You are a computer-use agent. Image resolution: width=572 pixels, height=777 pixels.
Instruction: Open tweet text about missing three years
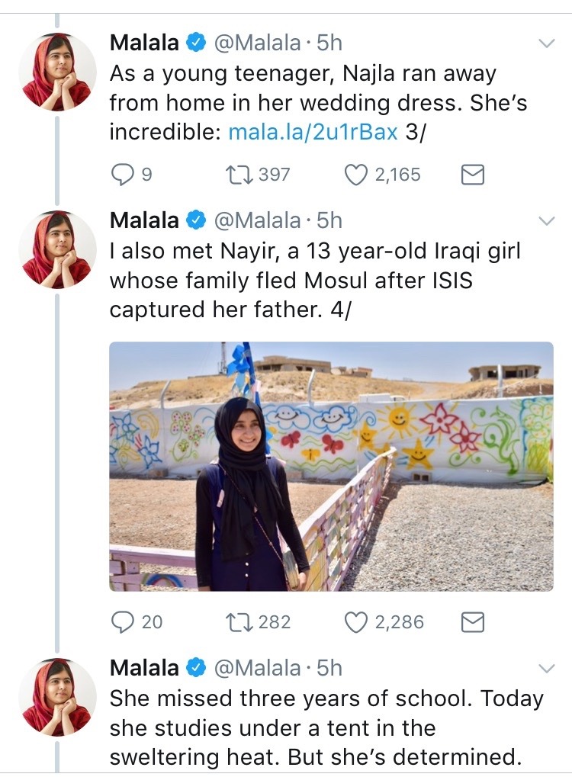tap(326, 728)
